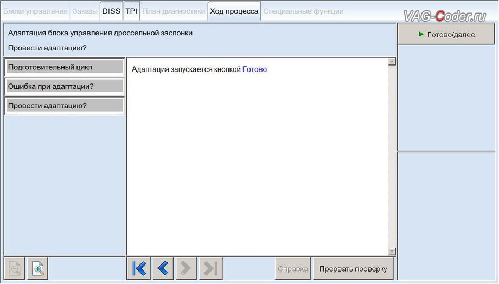Jump to last step gray arrow
Viewport: 499px width, 284px height.
click(210, 268)
